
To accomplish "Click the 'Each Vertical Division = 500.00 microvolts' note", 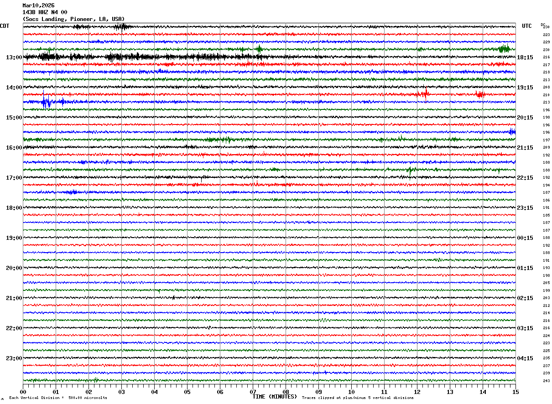I will [58, 398].
